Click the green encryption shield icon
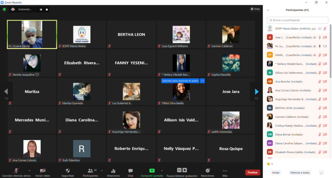This screenshot has width=332, height=178. (x=4, y=9)
